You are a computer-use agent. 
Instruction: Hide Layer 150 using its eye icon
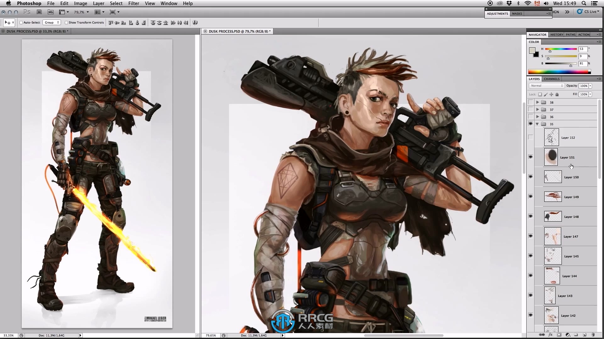pyautogui.click(x=531, y=177)
